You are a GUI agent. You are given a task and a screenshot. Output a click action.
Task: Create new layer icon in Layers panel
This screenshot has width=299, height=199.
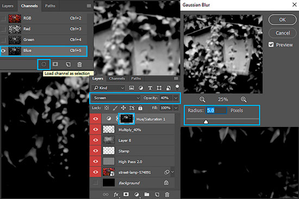click(157, 194)
